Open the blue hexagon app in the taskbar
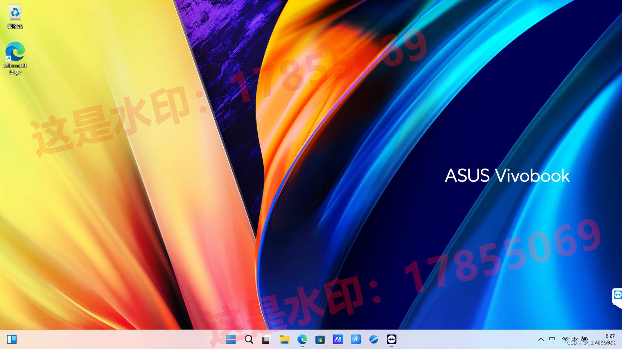This screenshot has height=349, width=622. (x=356, y=339)
